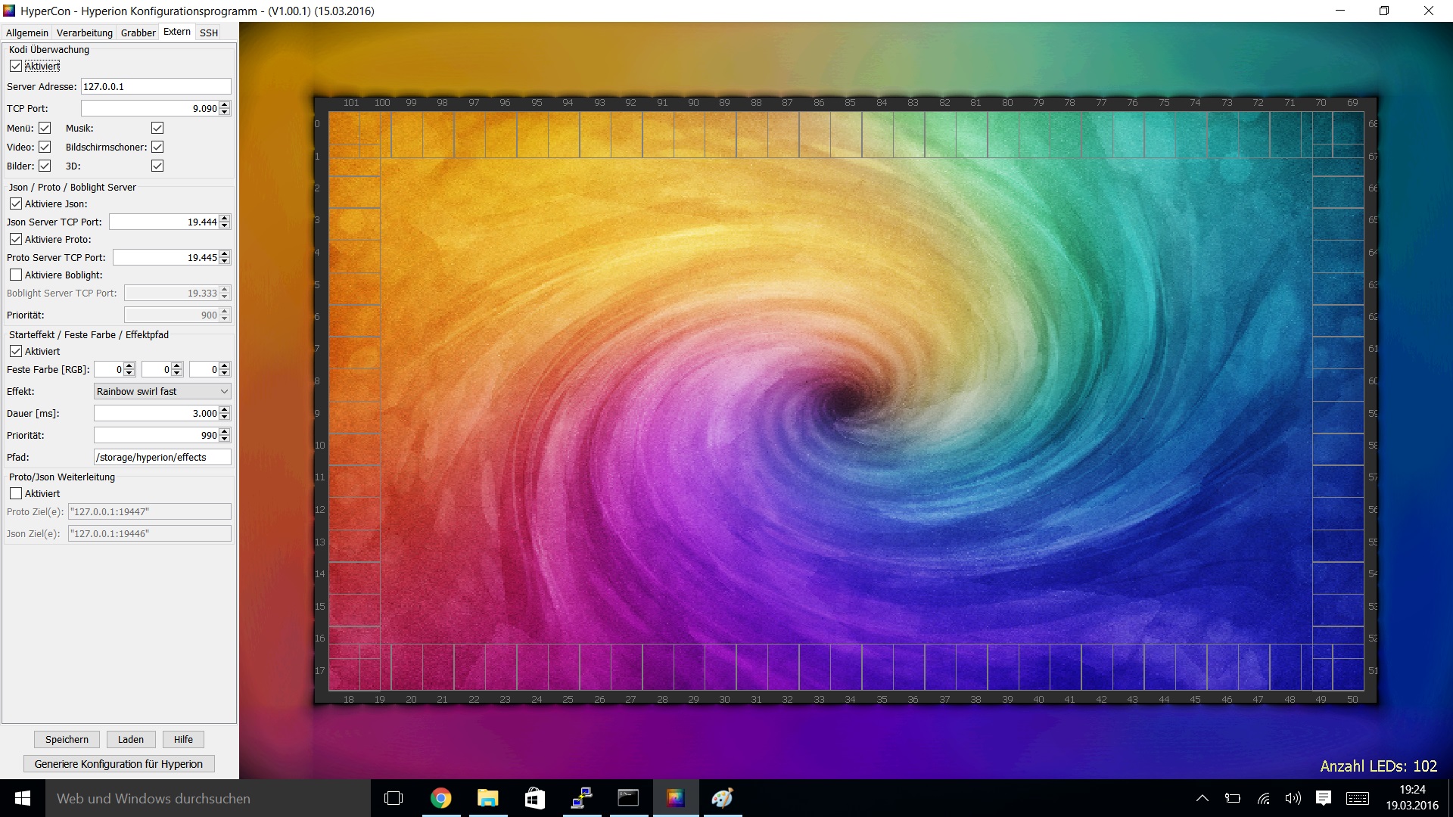
Task: Select LED zone 0 in the preview
Action: tap(354, 127)
